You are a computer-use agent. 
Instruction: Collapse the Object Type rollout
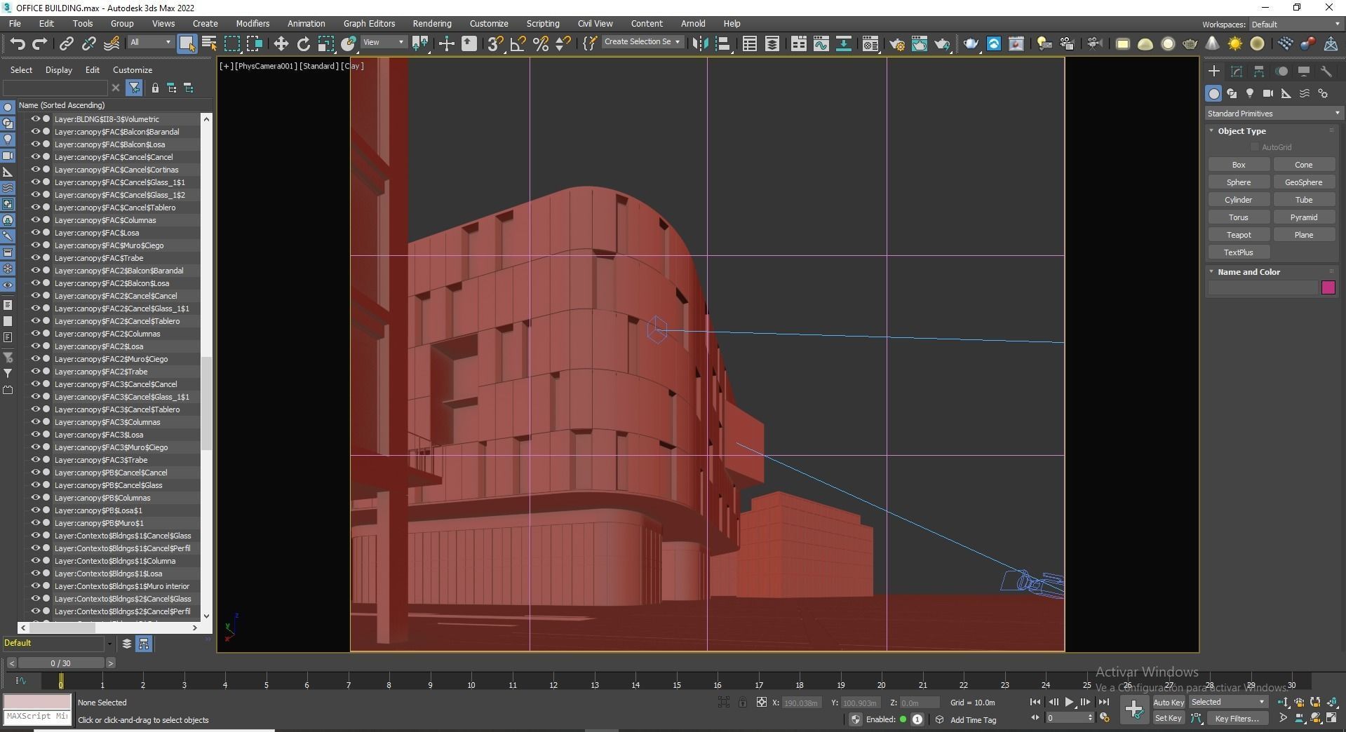tap(1211, 131)
